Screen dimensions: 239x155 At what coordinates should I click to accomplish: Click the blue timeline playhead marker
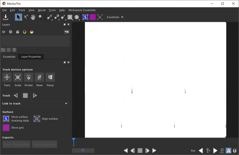(74, 142)
